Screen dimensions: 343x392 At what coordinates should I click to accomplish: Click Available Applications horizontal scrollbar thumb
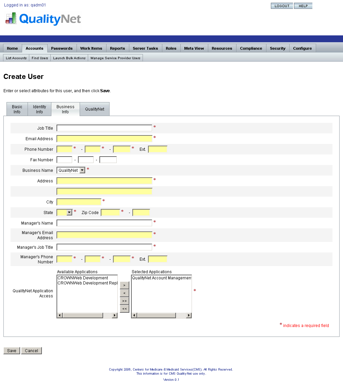pos(83,315)
